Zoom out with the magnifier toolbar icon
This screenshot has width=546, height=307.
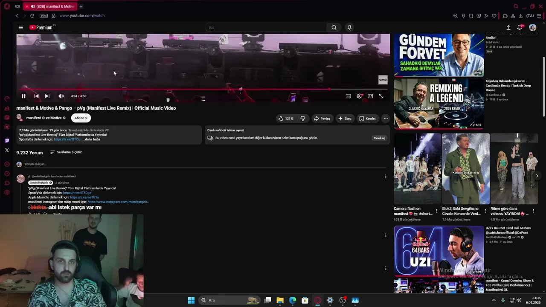pyautogui.click(x=456, y=16)
